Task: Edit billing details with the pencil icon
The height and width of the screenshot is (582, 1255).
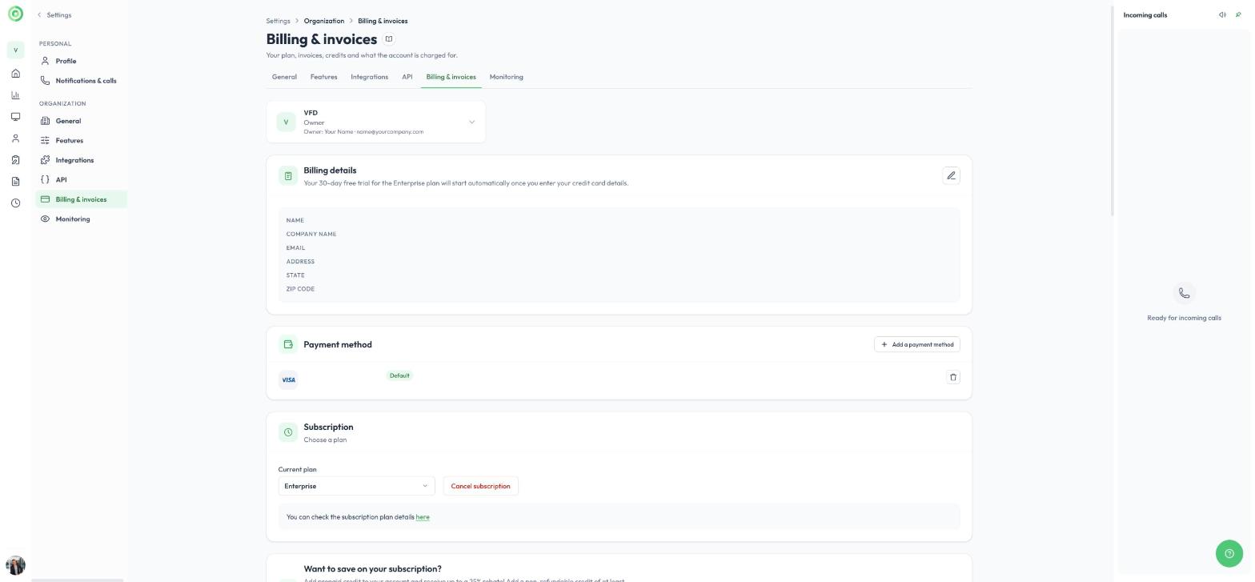Action: 951,176
